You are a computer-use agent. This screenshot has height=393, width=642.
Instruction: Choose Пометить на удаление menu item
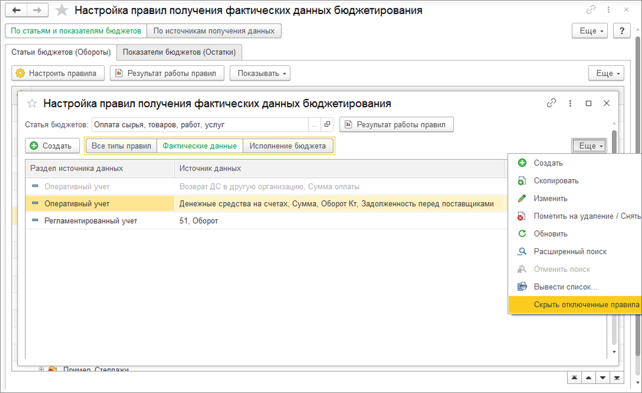point(575,216)
